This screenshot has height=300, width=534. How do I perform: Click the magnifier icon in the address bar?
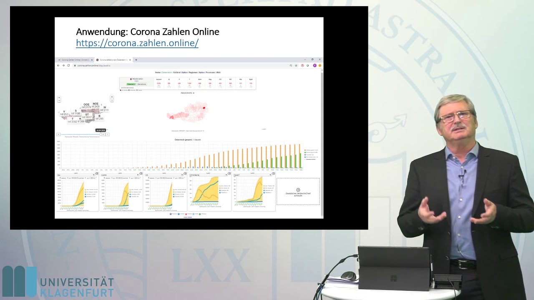pyautogui.click(x=291, y=65)
